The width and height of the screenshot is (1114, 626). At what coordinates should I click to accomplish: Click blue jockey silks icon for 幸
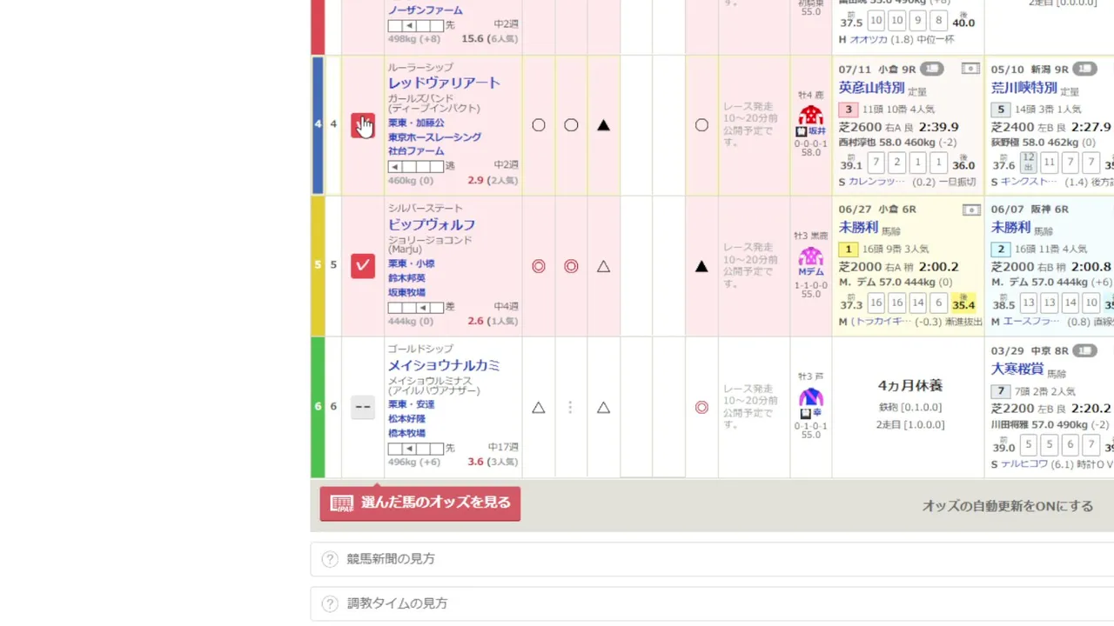(811, 397)
